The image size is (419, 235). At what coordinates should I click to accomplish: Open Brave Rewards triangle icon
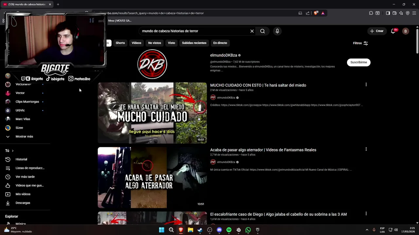[323, 13]
